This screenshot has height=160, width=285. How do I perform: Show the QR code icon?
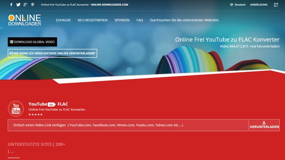pyautogui.click(x=276, y=5)
